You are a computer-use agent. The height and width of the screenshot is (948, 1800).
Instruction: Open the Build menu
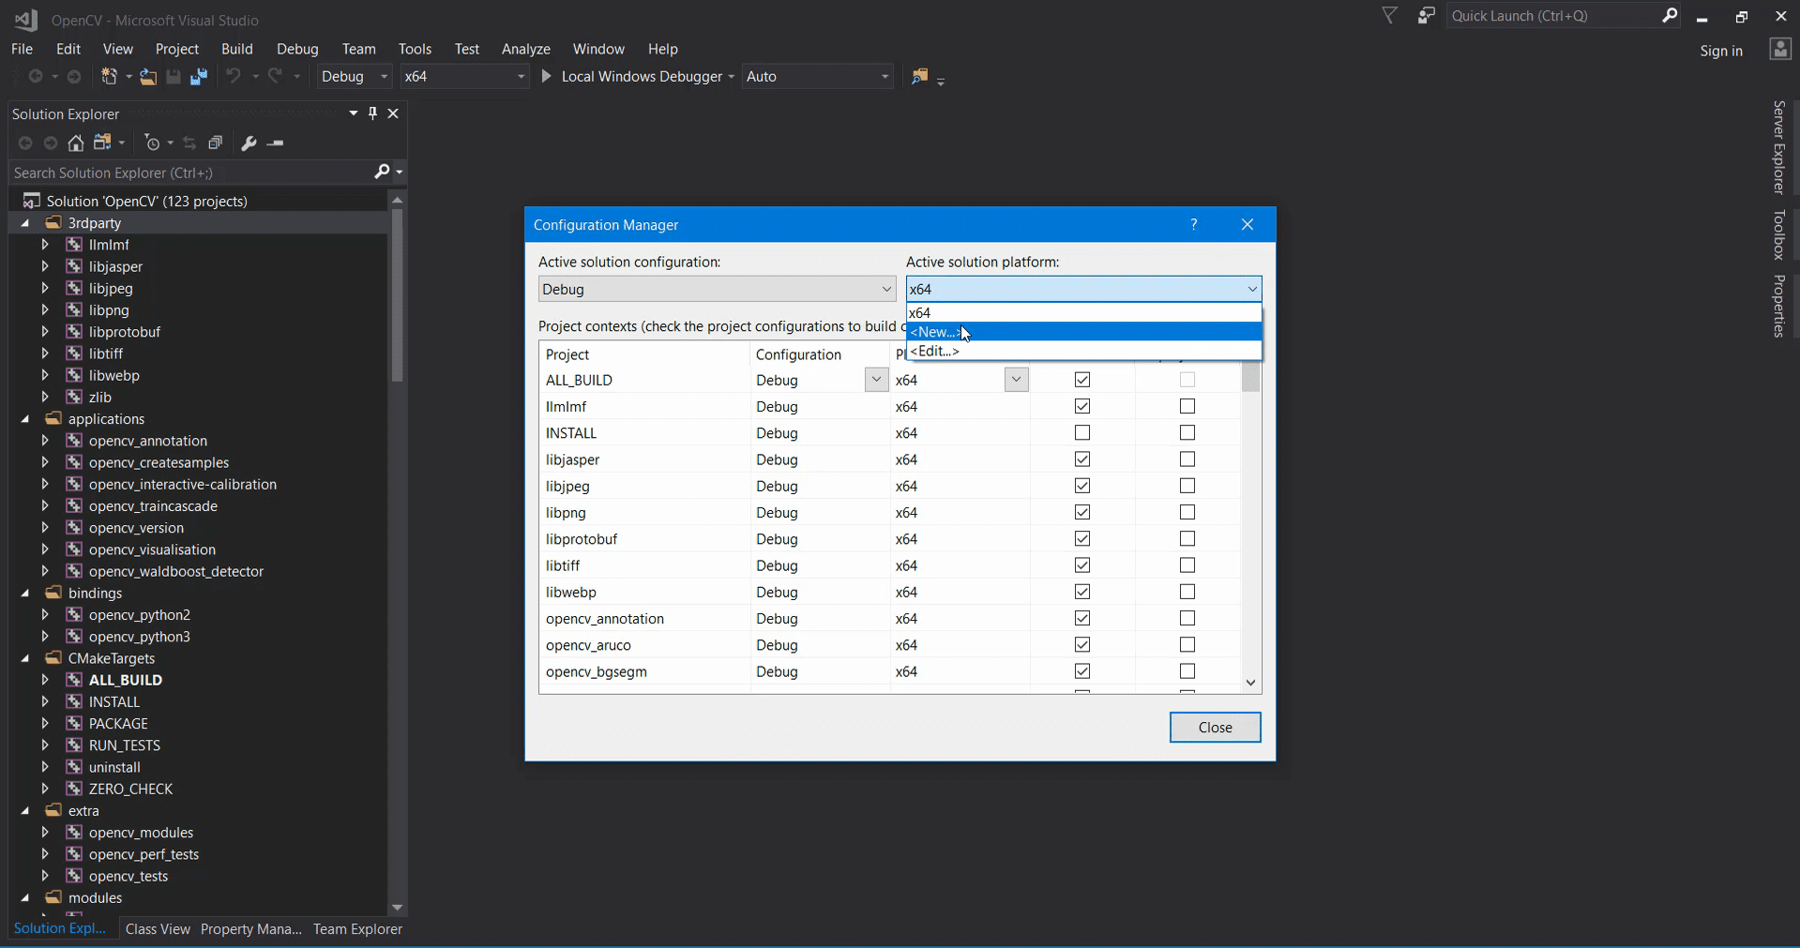coord(236,49)
